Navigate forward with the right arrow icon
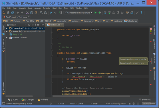 click(55, 13)
